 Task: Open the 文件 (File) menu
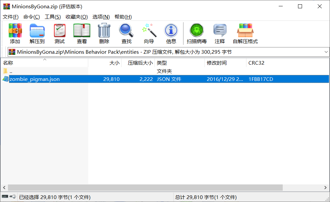coord(10,17)
